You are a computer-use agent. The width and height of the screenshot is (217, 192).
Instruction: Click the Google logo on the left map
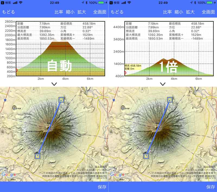(9, 175)
